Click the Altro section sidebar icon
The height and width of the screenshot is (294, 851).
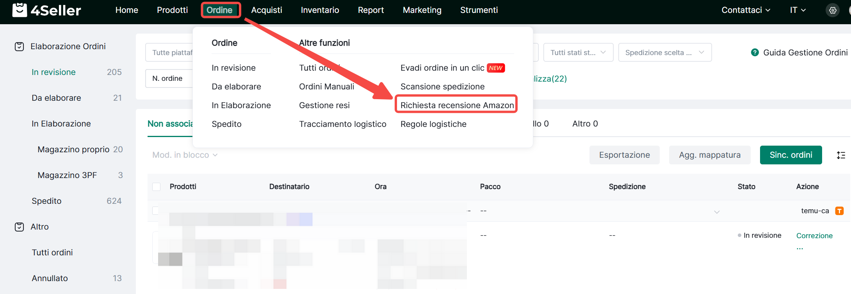click(x=19, y=227)
